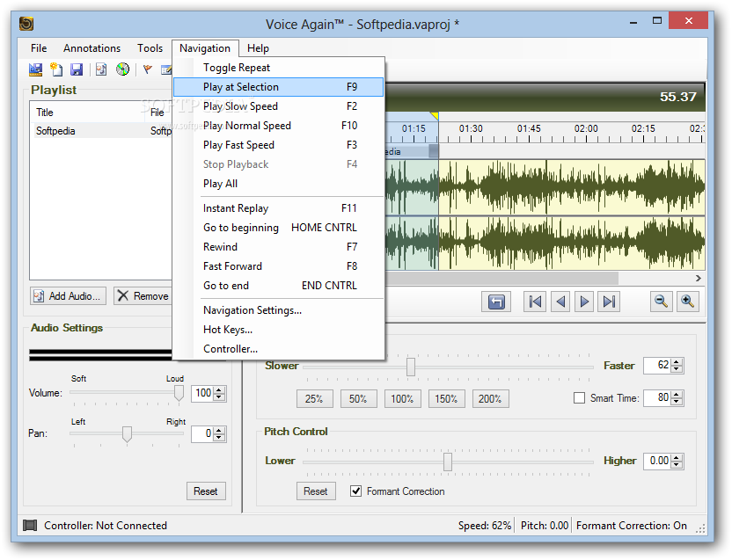Open the Help menu
732x560 pixels.
(258, 48)
